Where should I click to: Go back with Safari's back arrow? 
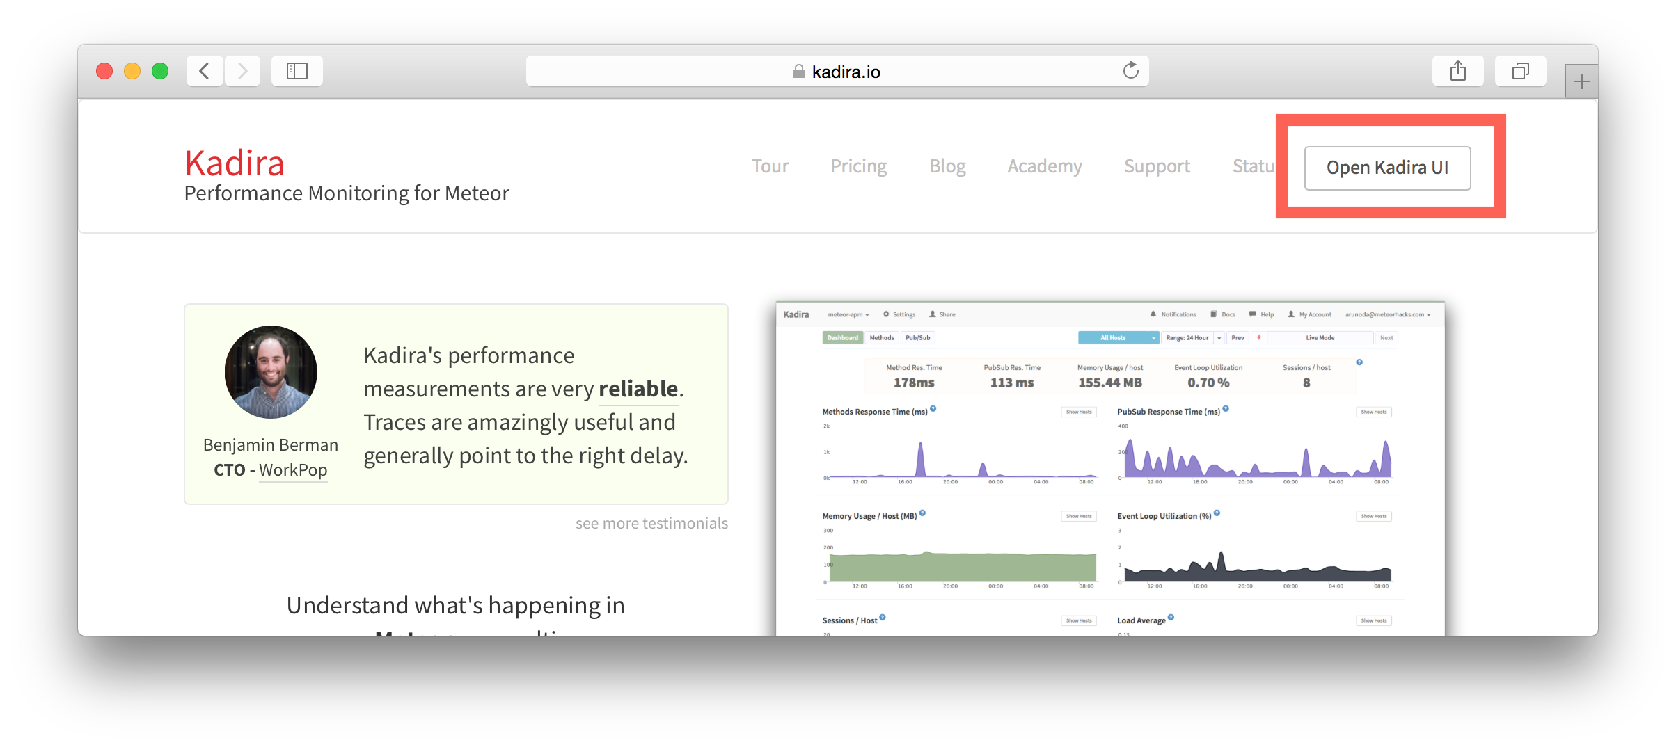[205, 71]
